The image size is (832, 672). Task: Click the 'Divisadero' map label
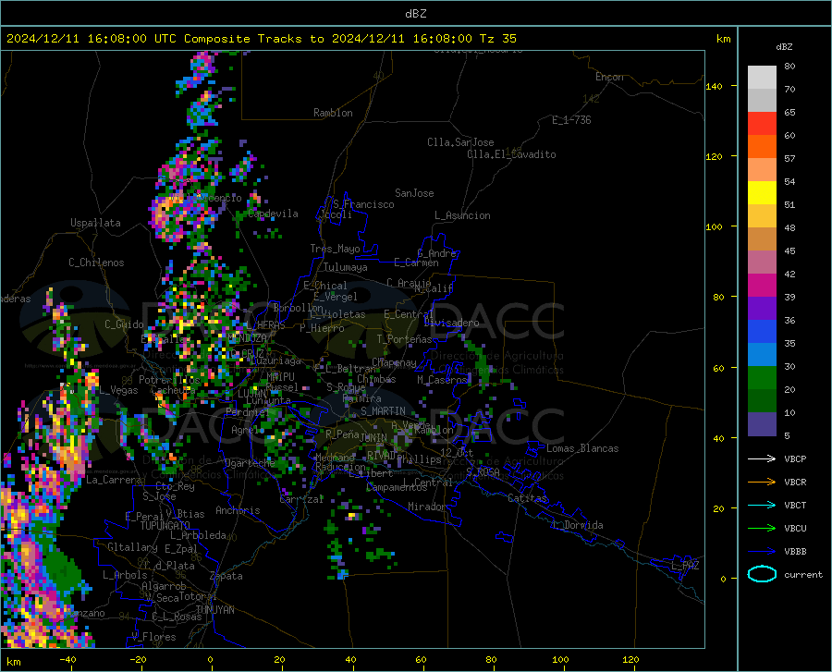click(x=451, y=323)
